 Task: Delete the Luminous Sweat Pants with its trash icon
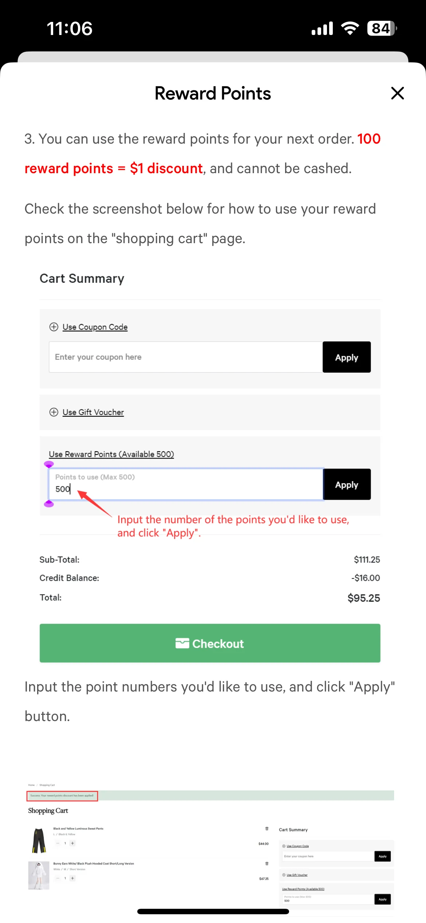(267, 829)
